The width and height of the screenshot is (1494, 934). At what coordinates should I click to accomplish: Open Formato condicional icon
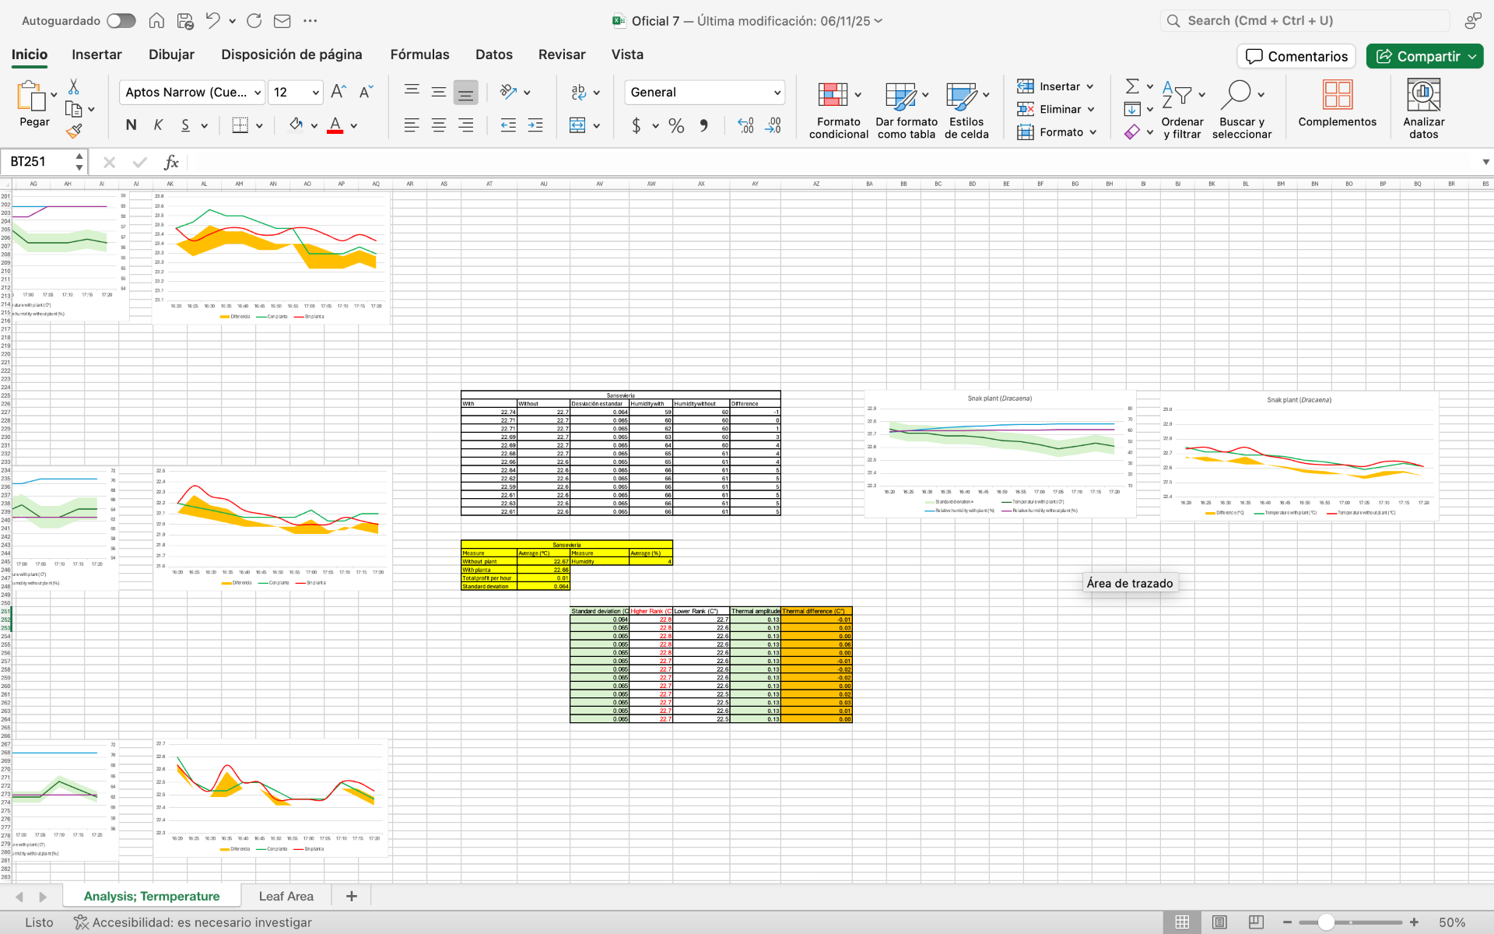(x=833, y=95)
